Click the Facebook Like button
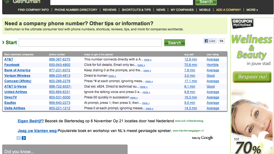Image resolution: width=274 pixels, height=154 pixels. pyautogui.click(x=210, y=41)
